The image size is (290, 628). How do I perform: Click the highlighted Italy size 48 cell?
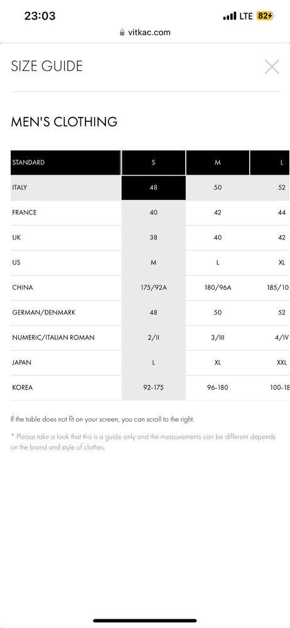[154, 187]
